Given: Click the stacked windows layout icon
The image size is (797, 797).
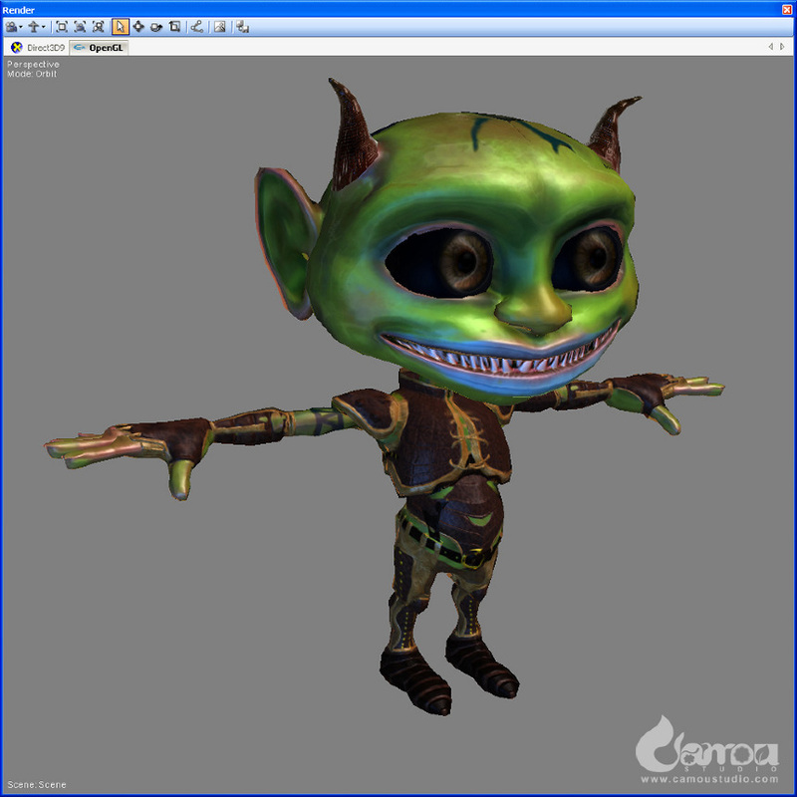Looking at the screenshot, I should 242,27.
